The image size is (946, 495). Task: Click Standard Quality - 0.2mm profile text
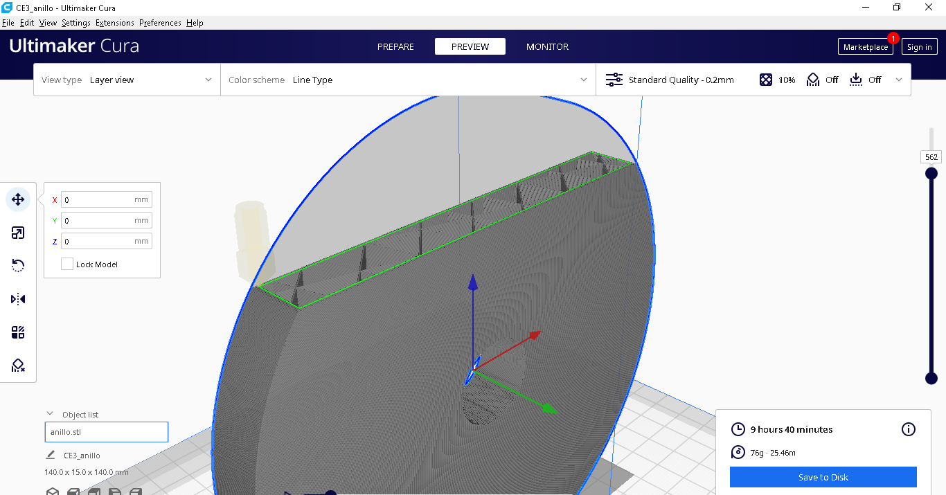click(x=681, y=80)
